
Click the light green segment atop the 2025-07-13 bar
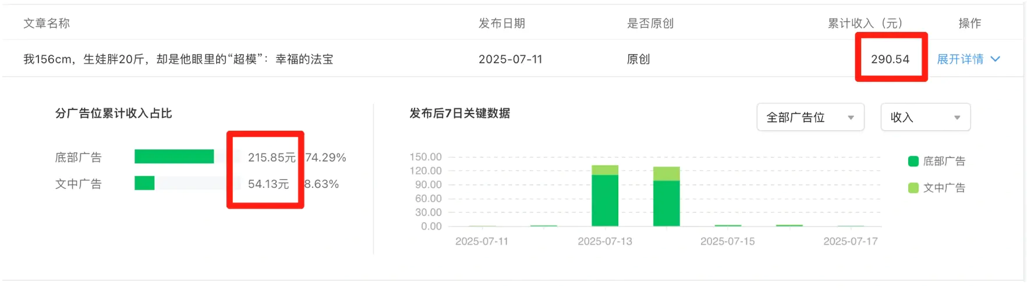point(605,170)
